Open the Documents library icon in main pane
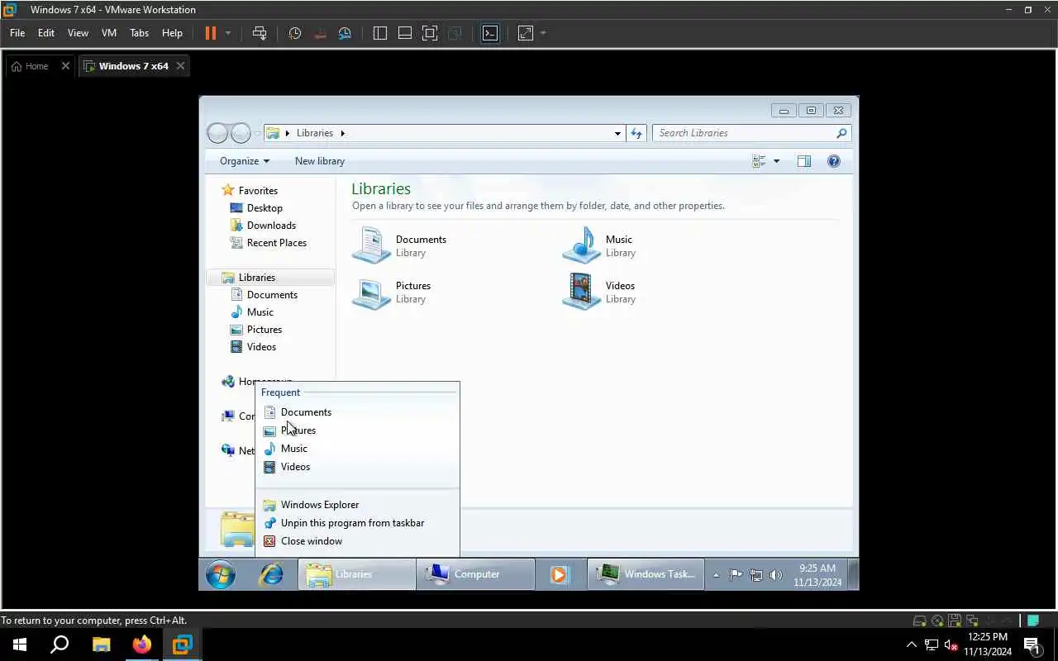The width and height of the screenshot is (1058, 661). pyautogui.click(x=371, y=245)
